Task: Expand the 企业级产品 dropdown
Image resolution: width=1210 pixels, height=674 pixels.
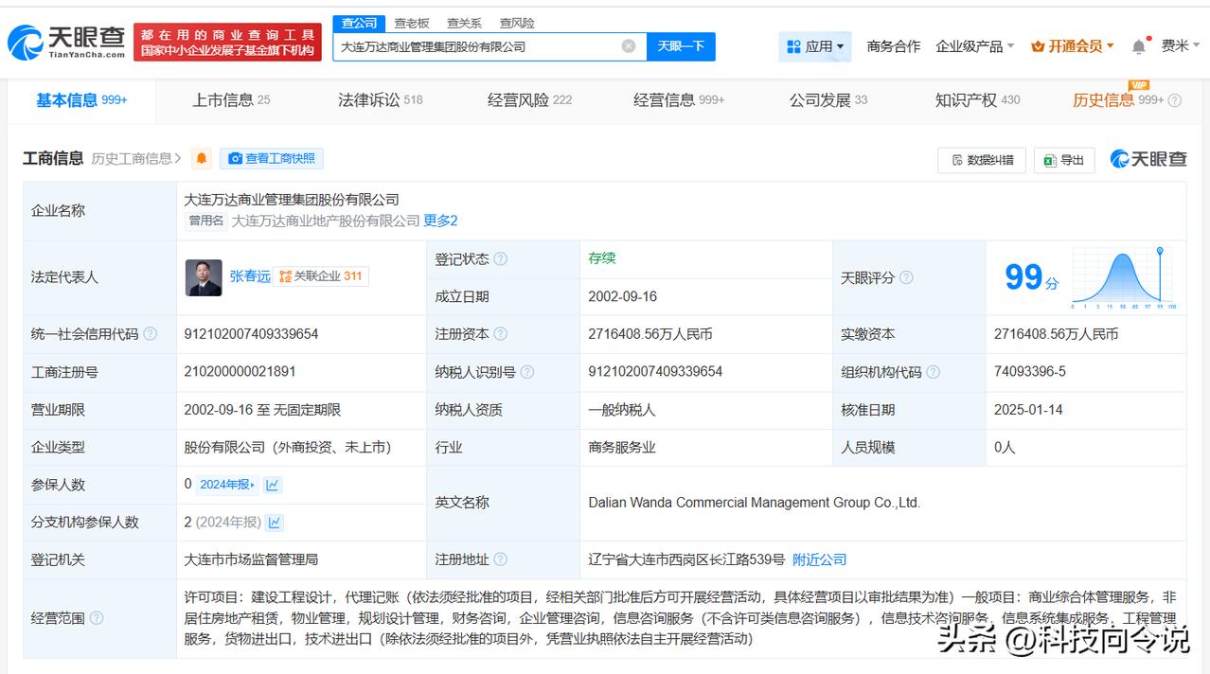Action: 975,46
